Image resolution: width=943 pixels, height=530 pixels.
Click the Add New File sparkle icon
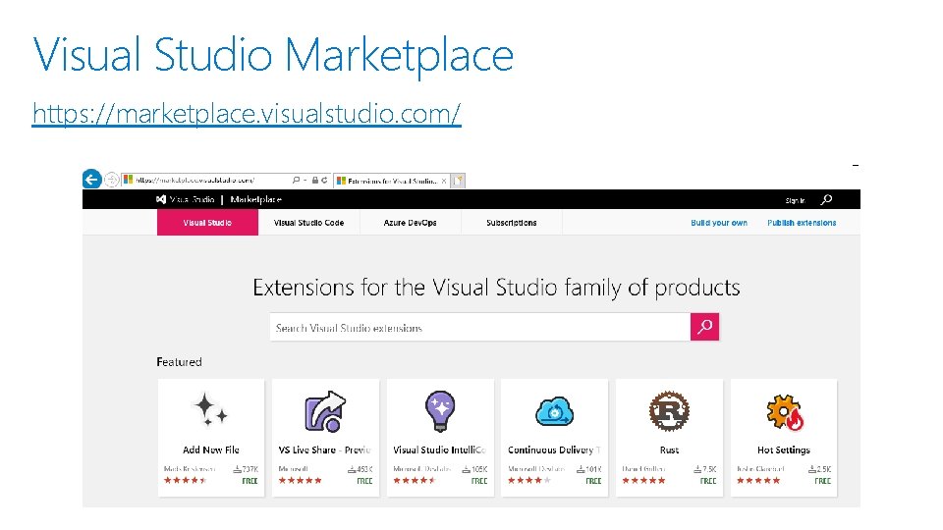tap(210, 409)
